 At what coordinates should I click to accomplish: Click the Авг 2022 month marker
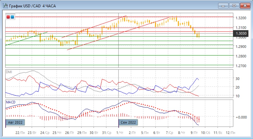click(x=15, y=122)
